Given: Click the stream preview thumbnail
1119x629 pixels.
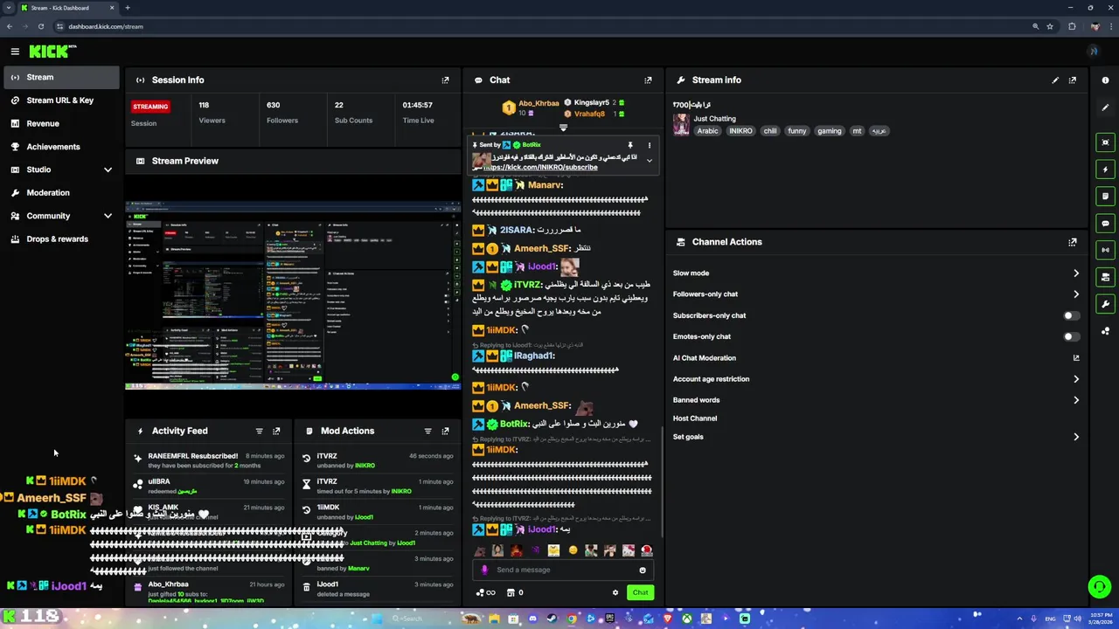Looking at the screenshot, I should point(293,295).
